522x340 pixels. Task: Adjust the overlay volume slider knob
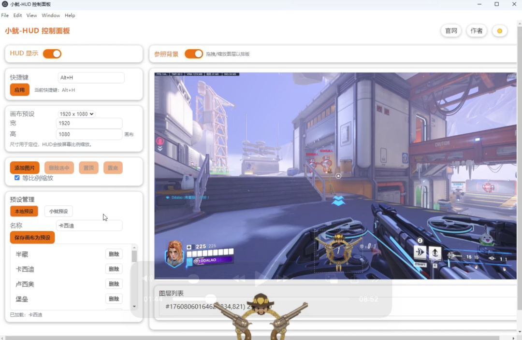click(x=193, y=279)
